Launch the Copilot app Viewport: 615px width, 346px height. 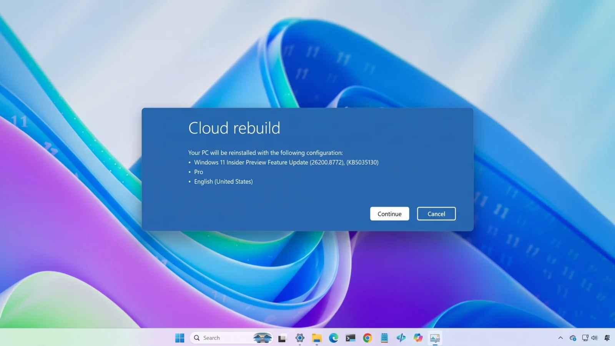coord(418,338)
